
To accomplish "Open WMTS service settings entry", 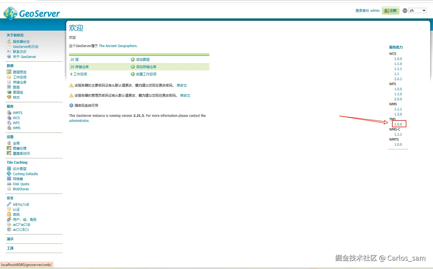I will (18, 113).
